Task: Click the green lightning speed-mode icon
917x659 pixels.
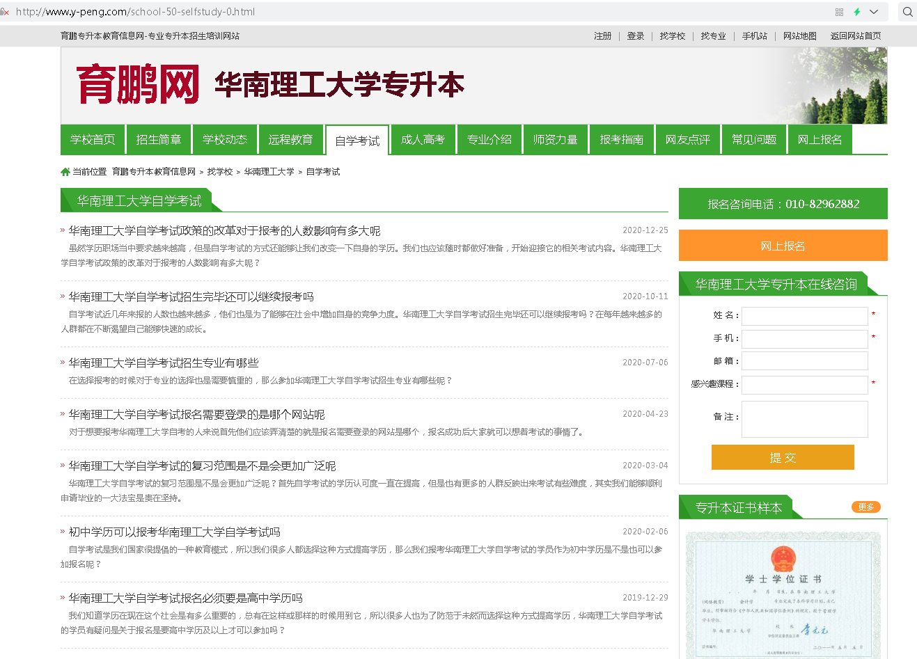Action: tap(857, 12)
